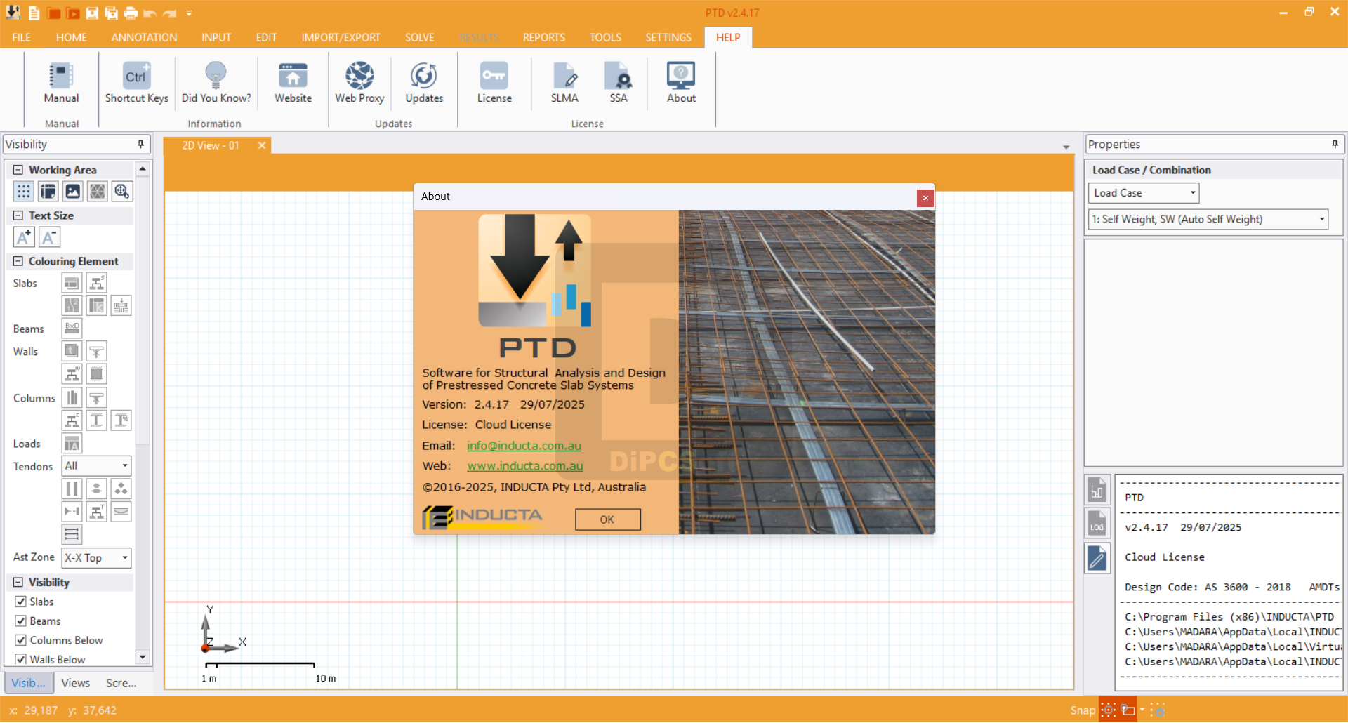This screenshot has height=723, width=1348.
Task: Open the SSA document icon
Action: click(619, 83)
